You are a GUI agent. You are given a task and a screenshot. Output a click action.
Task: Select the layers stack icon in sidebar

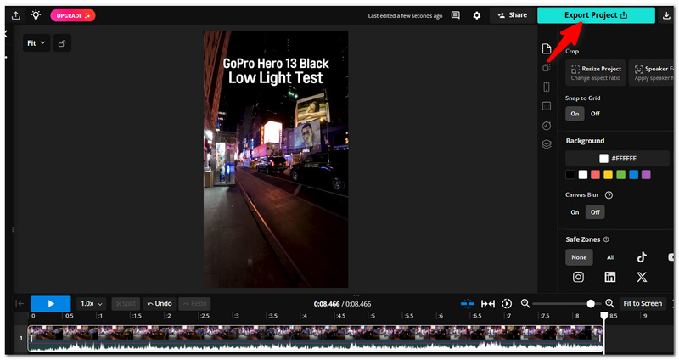(x=547, y=144)
